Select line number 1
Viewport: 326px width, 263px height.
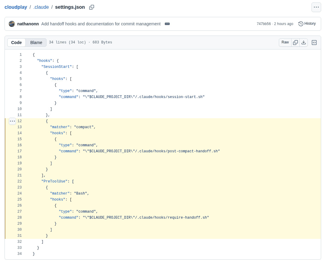(x=21, y=55)
